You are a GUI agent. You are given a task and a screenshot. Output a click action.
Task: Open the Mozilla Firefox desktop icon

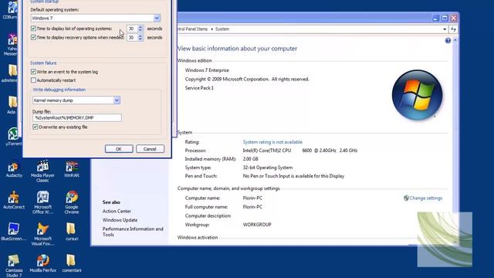point(42,263)
